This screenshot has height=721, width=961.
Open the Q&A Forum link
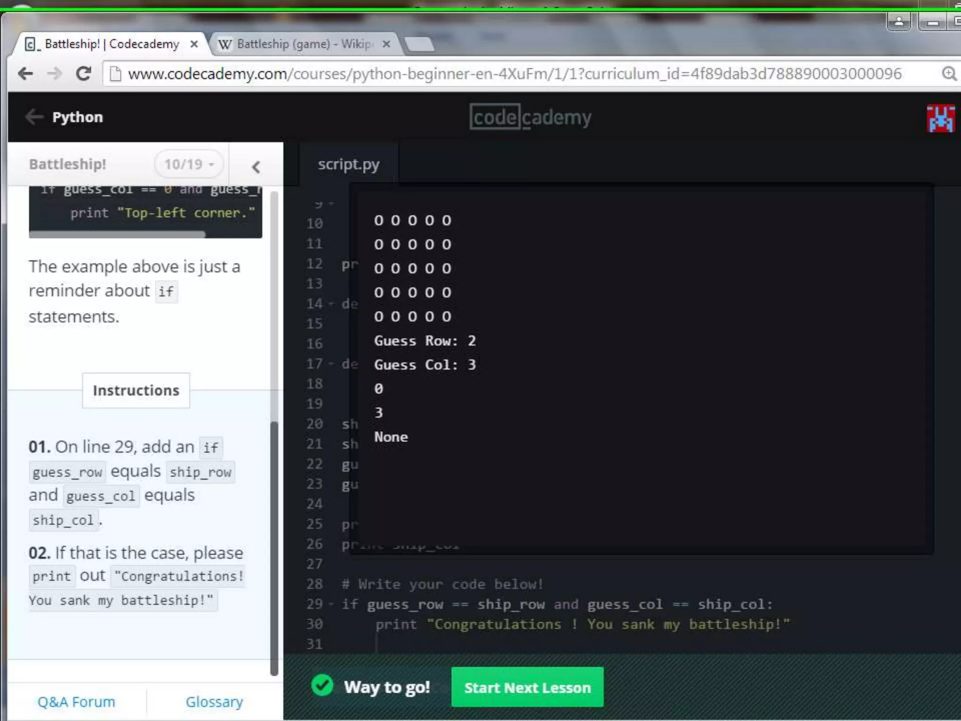(x=76, y=702)
